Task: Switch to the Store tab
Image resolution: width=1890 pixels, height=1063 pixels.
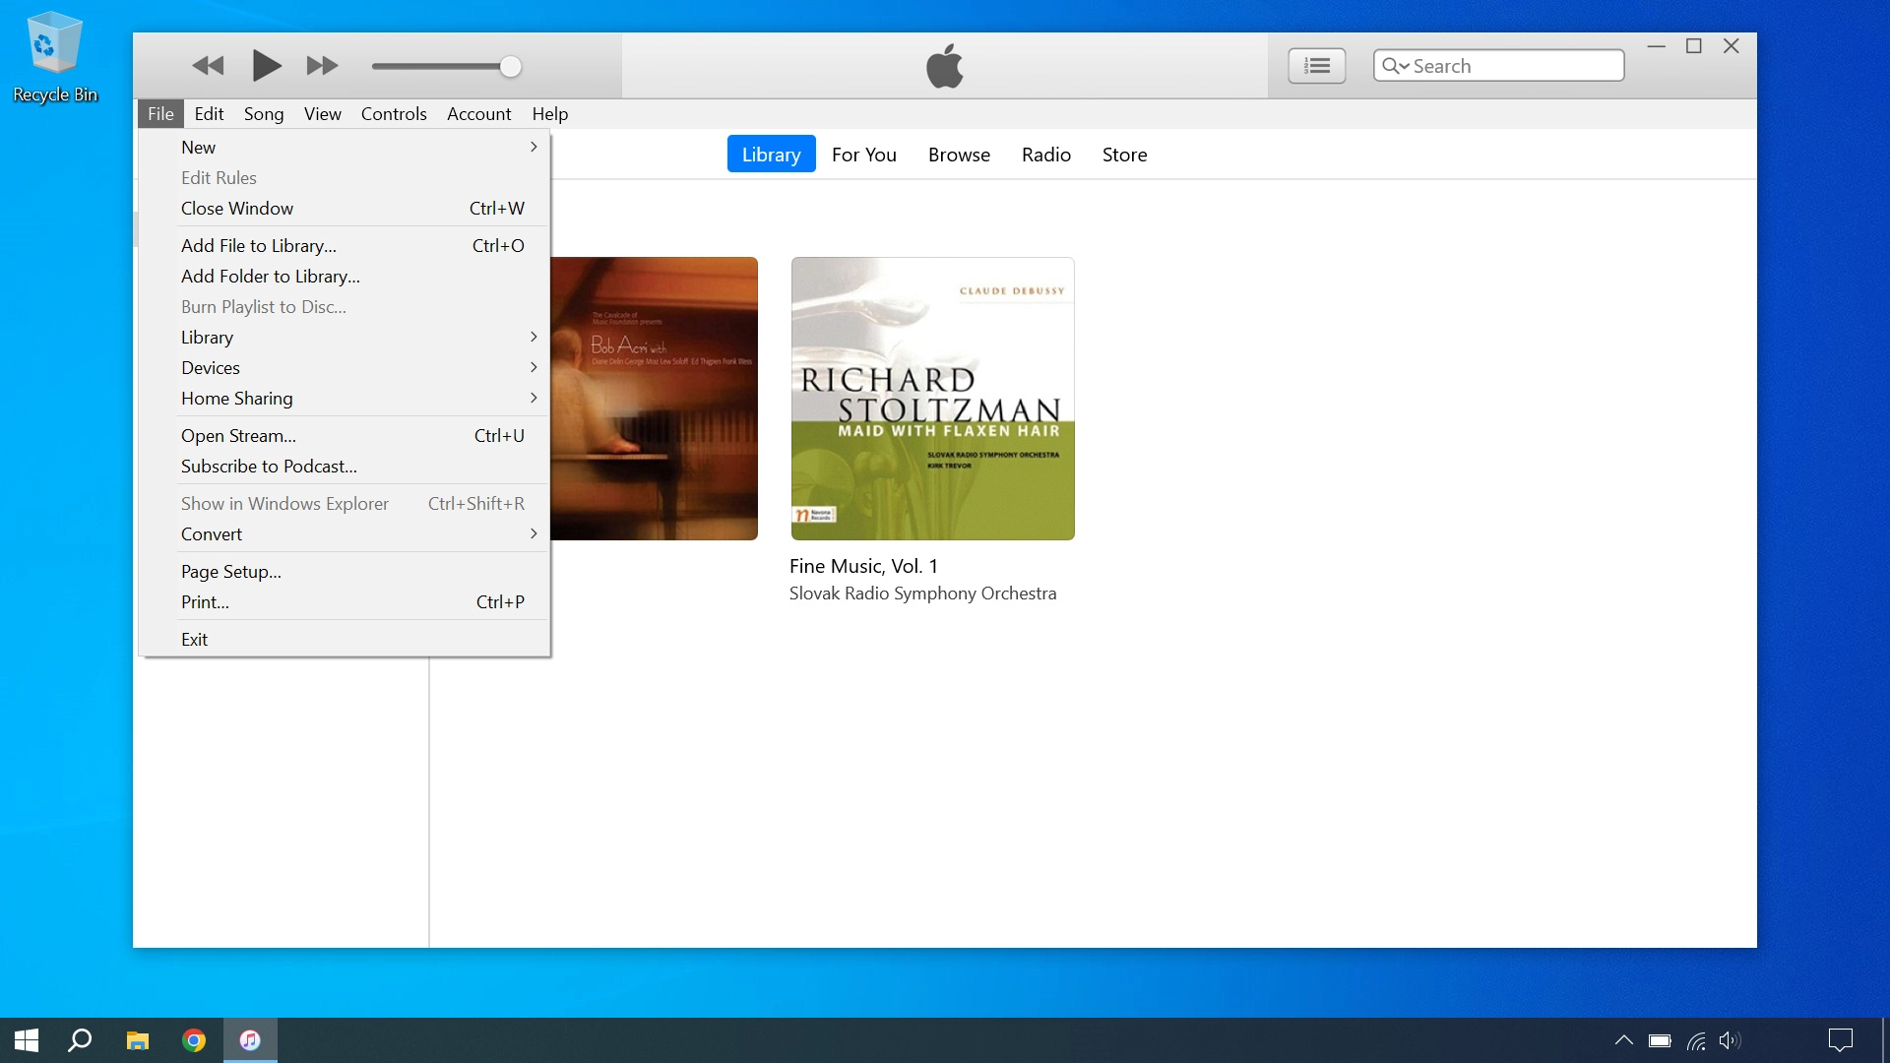Action: [x=1124, y=155]
